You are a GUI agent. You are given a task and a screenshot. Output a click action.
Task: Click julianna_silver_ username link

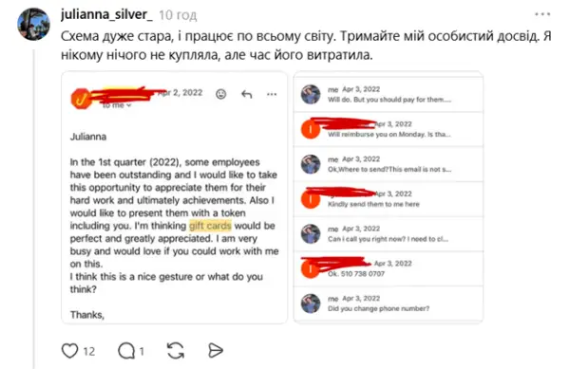tap(106, 14)
